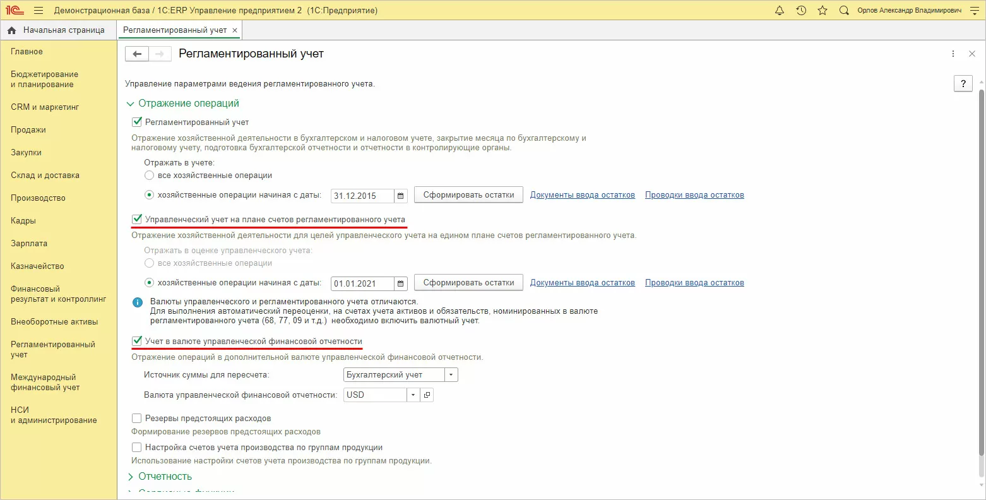Click Сформировать остатки next to 31.12.2015

point(469,195)
